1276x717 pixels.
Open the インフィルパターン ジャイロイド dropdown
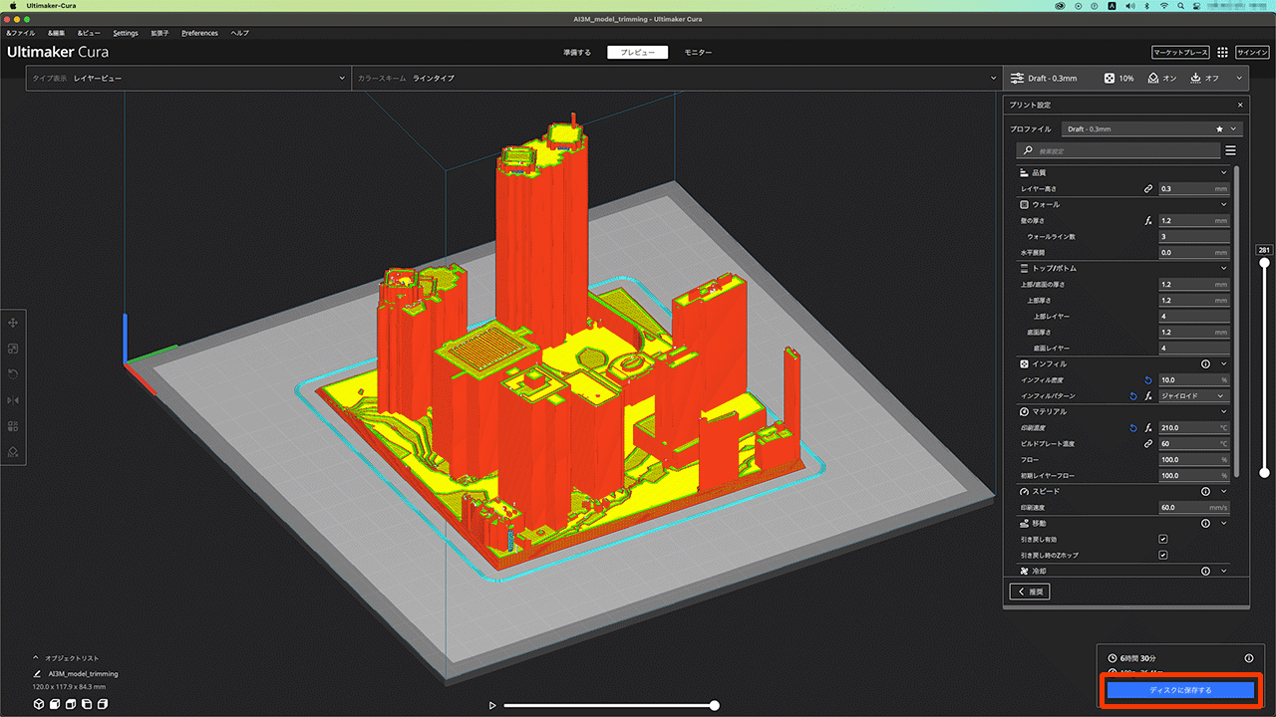[x=1194, y=395]
